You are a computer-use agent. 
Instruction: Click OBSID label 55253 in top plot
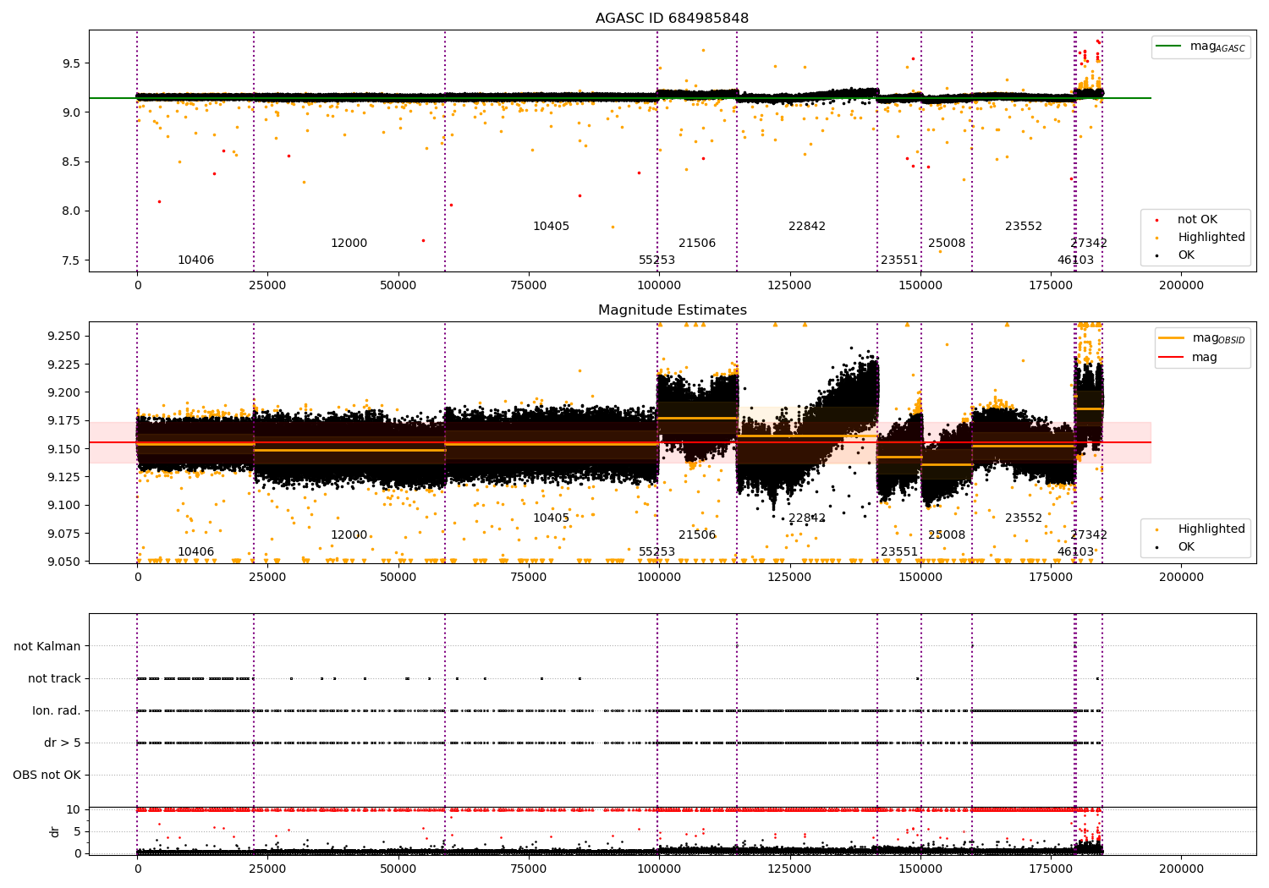(x=656, y=260)
